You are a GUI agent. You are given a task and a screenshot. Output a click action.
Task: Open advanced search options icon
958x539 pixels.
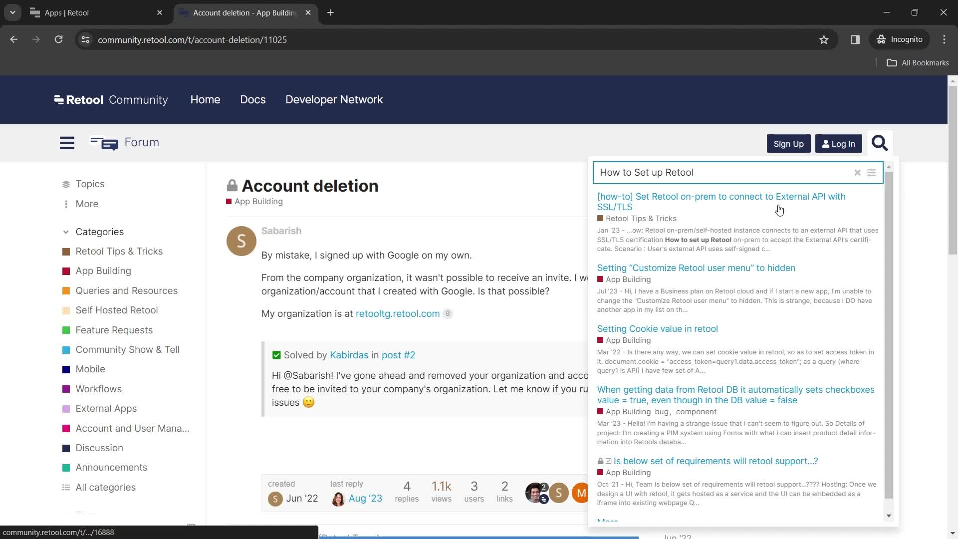click(x=871, y=173)
